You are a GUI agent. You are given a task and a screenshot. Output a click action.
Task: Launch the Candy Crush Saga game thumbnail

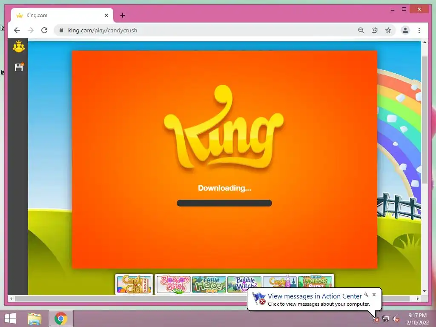tap(134, 284)
